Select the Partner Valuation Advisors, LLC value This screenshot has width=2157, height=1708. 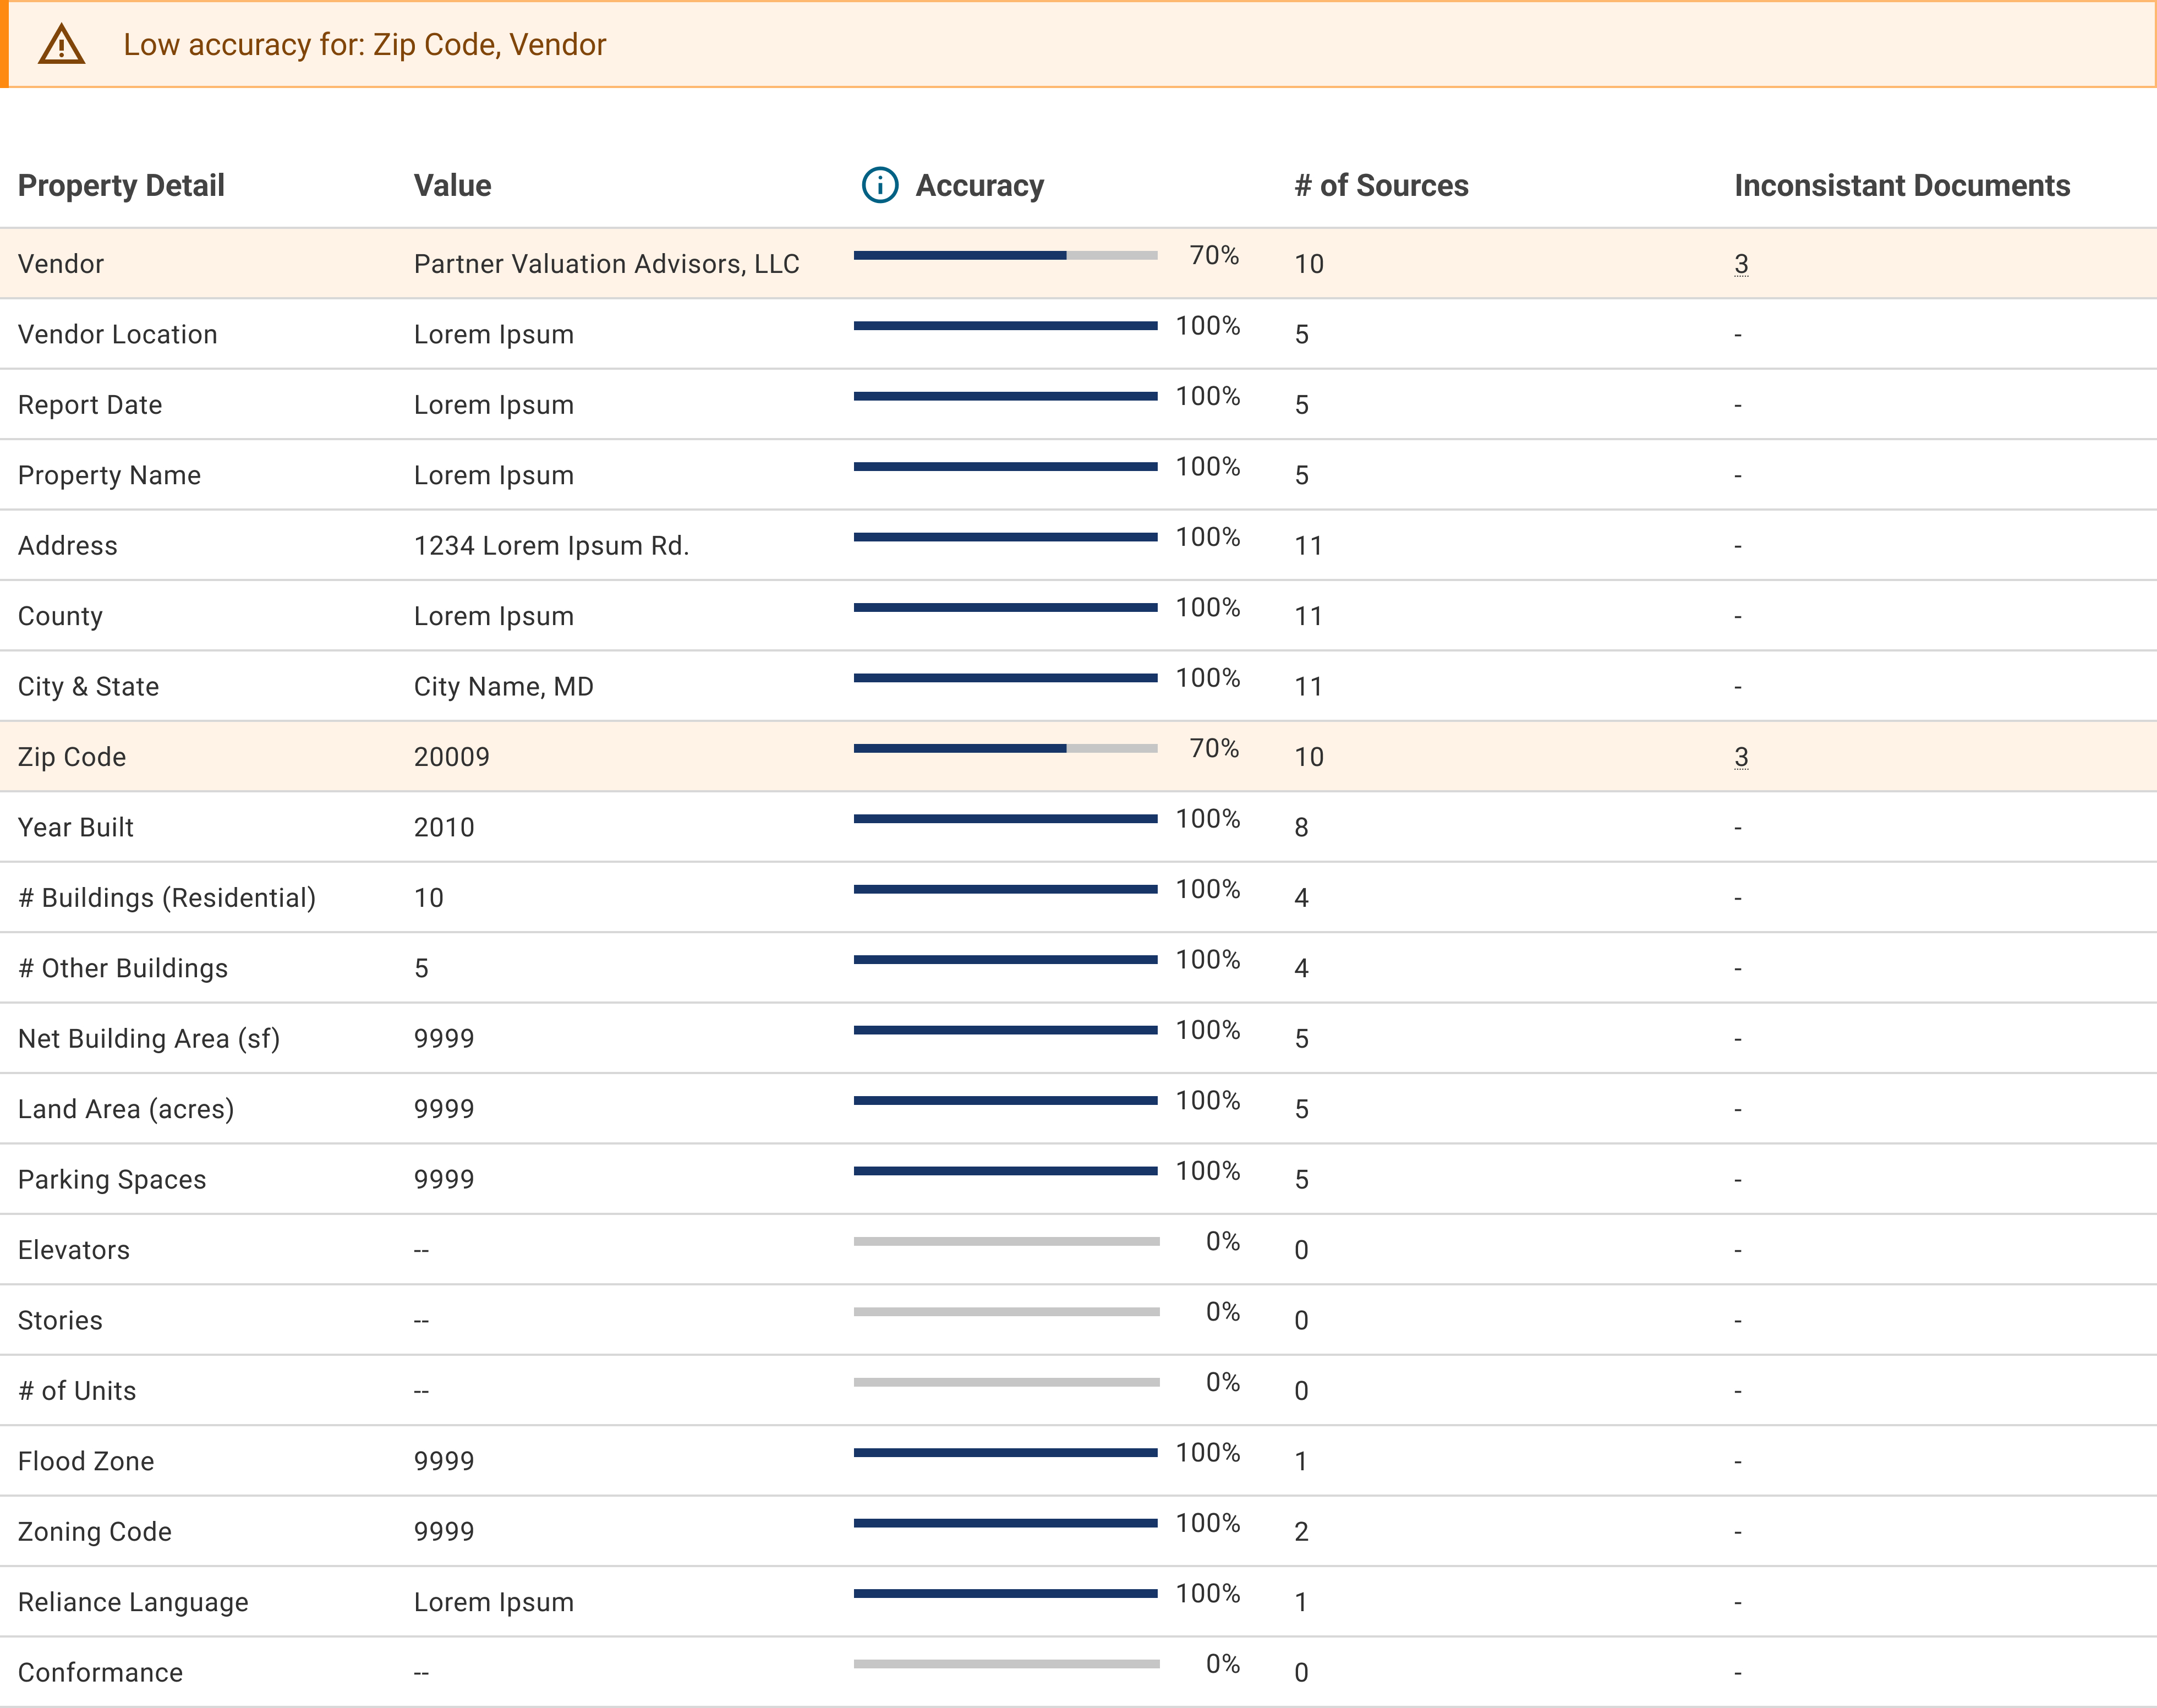pyautogui.click(x=606, y=264)
